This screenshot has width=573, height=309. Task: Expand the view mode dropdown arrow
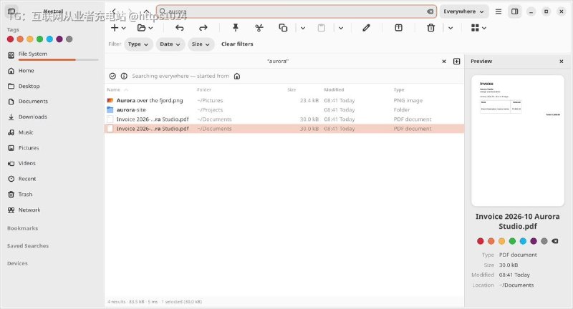point(484,28)
